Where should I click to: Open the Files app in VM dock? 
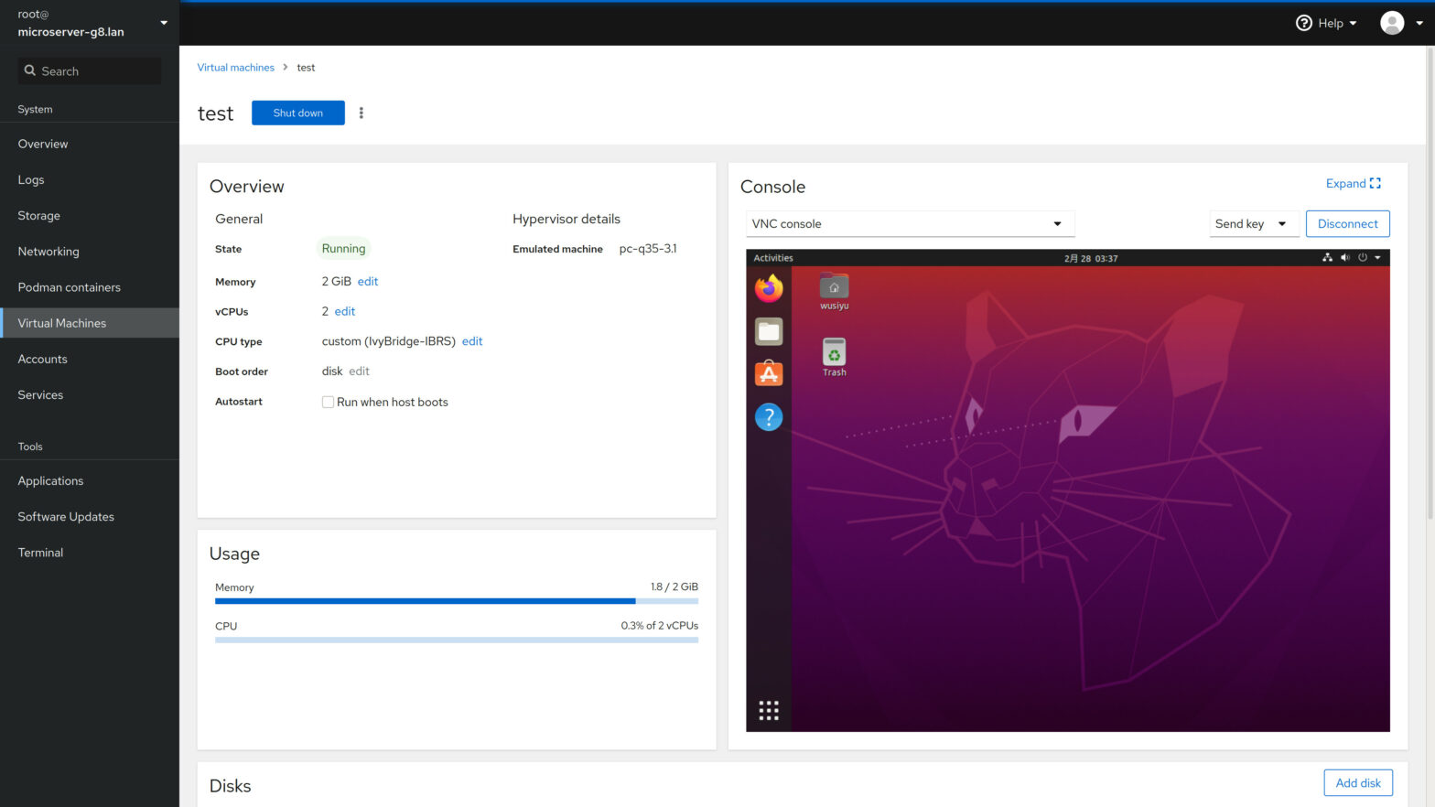769,331
